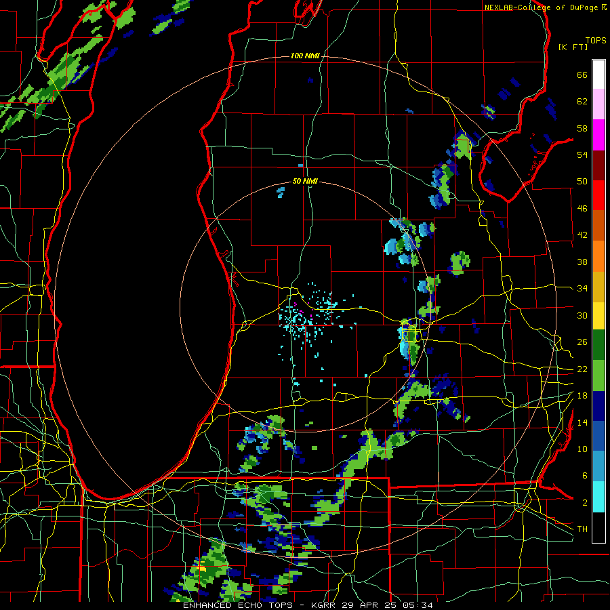Click the orange 38-42 legend swatch
This screenshot has height=610, width=610.
tap(598, 256)
